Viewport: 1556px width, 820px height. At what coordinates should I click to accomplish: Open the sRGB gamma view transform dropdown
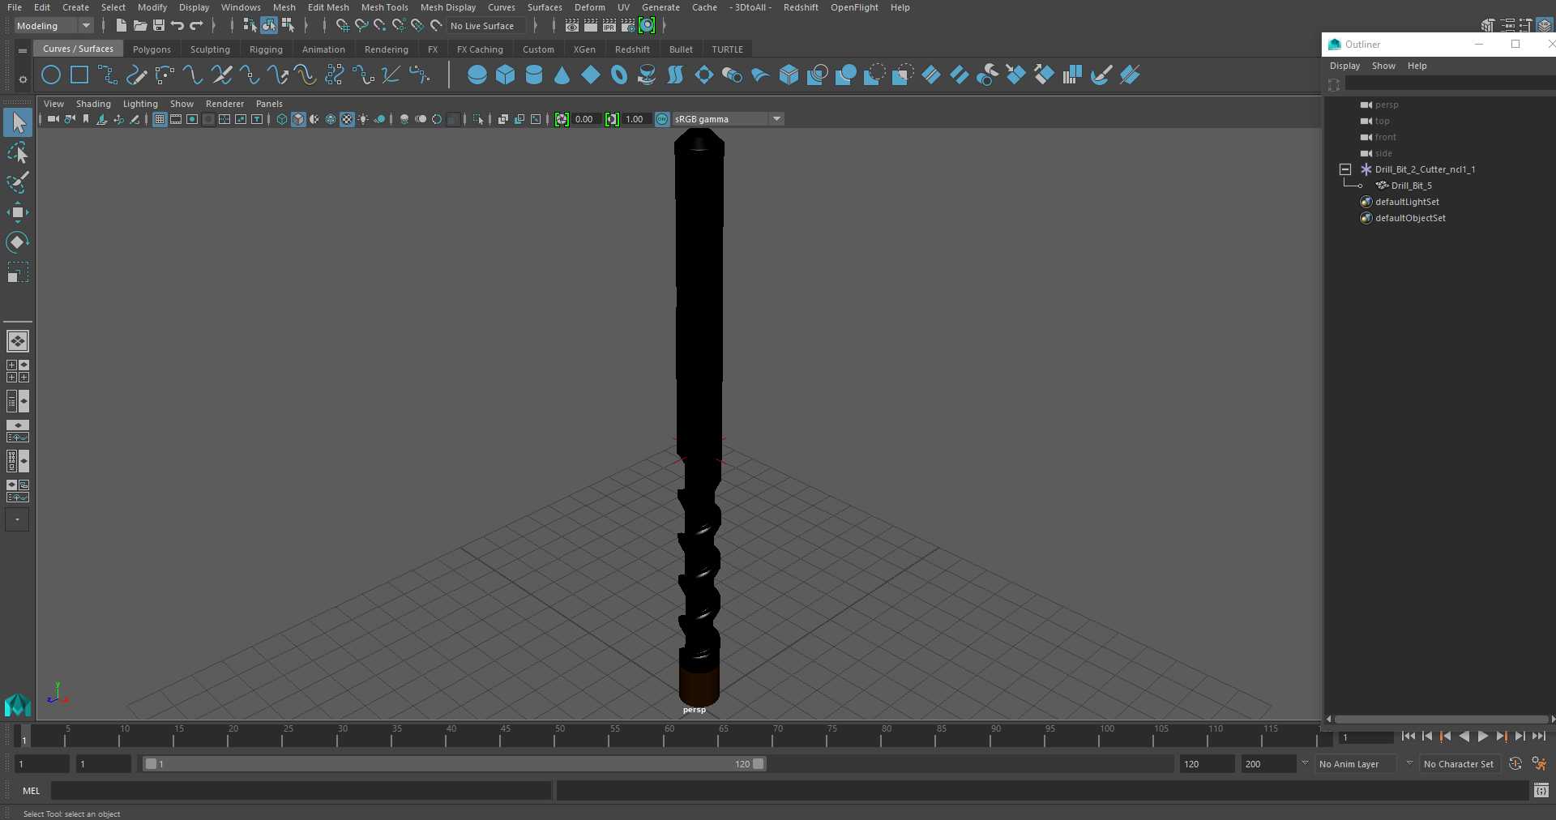pyautogui.click(x=728, y=119)
